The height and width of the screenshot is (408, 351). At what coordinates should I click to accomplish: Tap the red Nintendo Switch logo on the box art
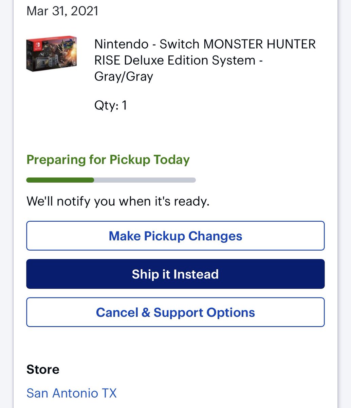[x=34, y=48]
